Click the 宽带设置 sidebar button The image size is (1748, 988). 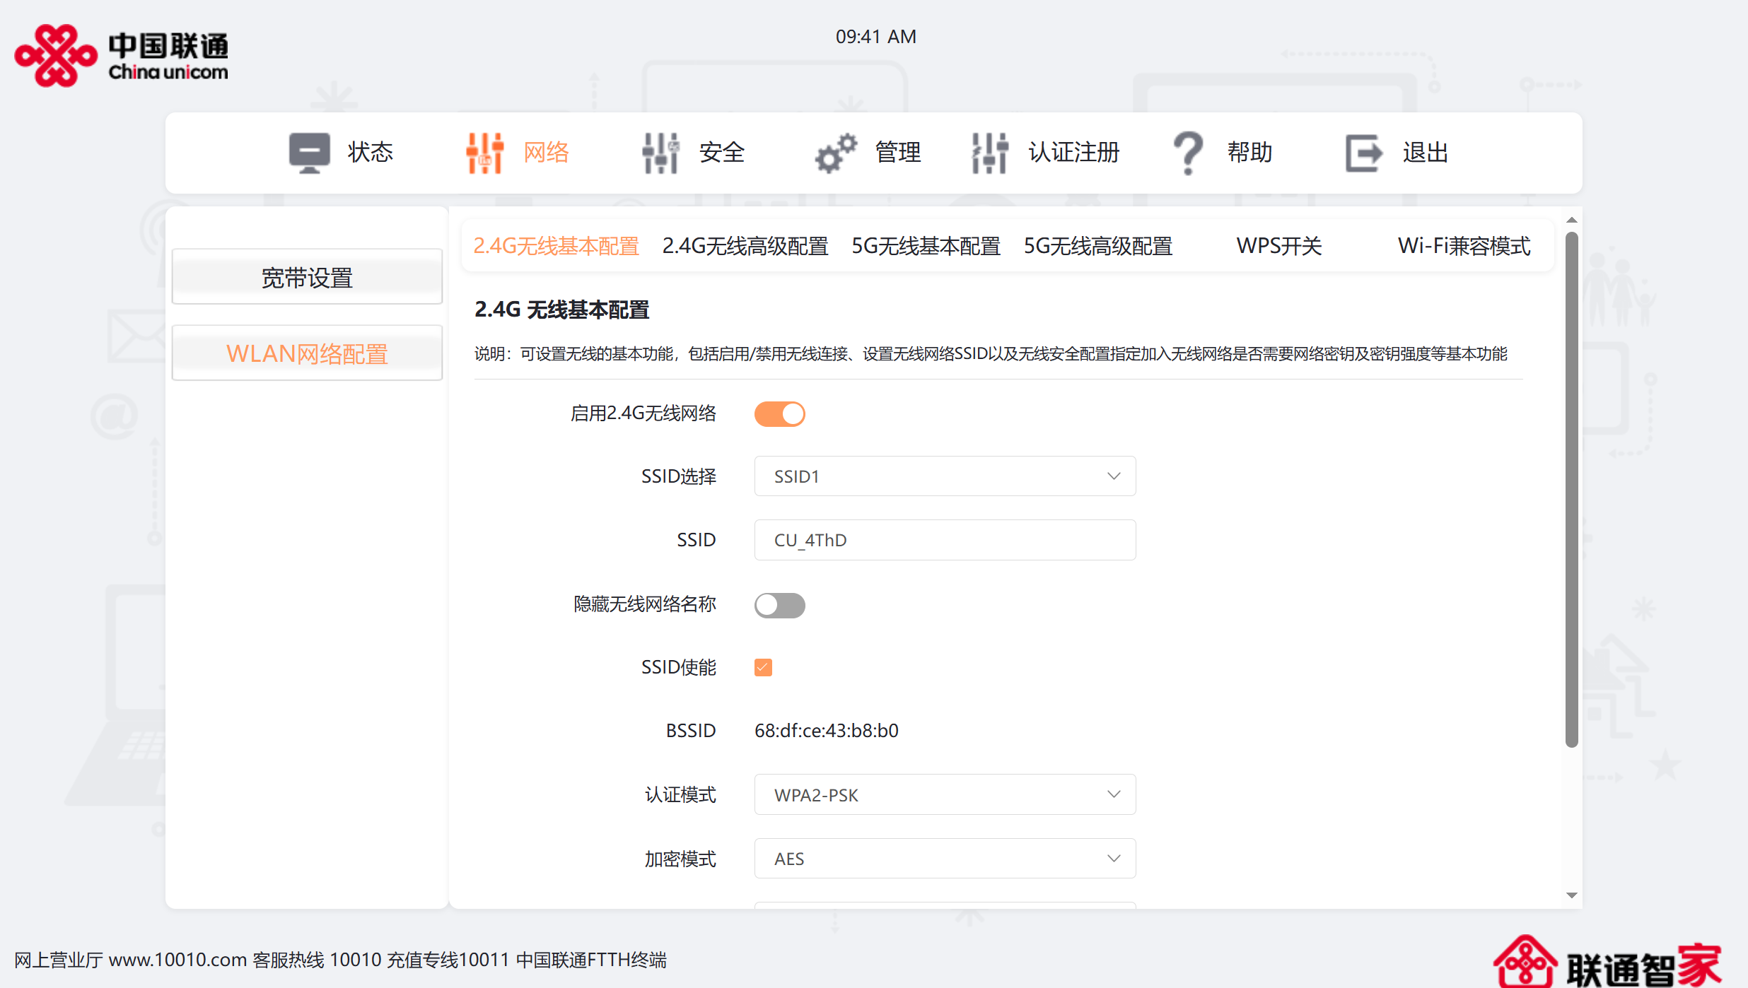tap(307, 278)
